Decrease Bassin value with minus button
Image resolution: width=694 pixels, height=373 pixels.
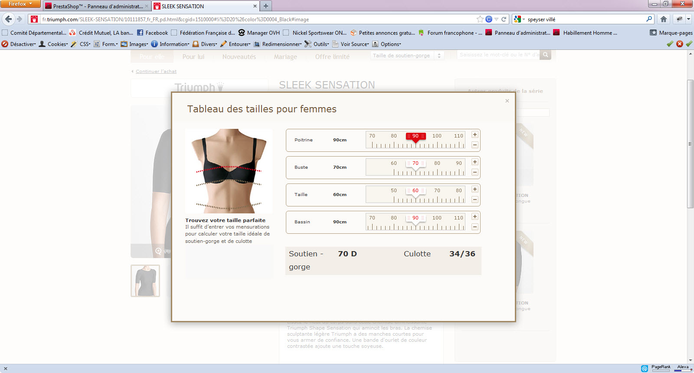pos(475,227)
